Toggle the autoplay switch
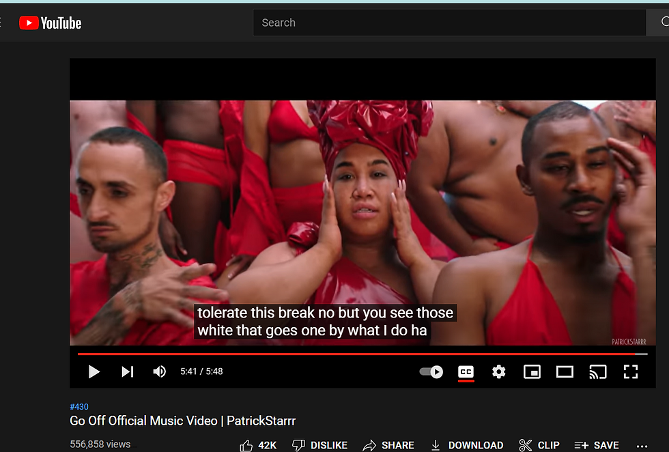Screen dimensions: 669x452 pyautogui.click(x=431, y=371)
